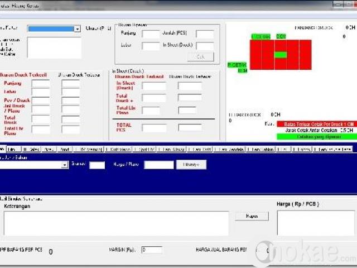357x268 pixels.
Task: Focus the MARGIN (Rp) input box
Action: click(x=151, y=250)
